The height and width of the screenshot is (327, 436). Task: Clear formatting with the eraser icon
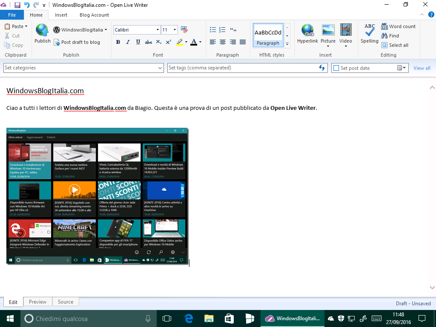(184, 29)
